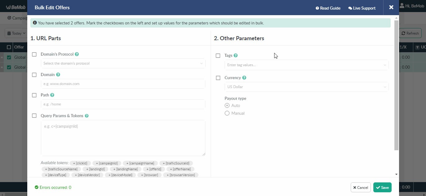The height and width of the screenshot is (196, 426).
Task: Click the Currency help icon
Action: (244, 78)
